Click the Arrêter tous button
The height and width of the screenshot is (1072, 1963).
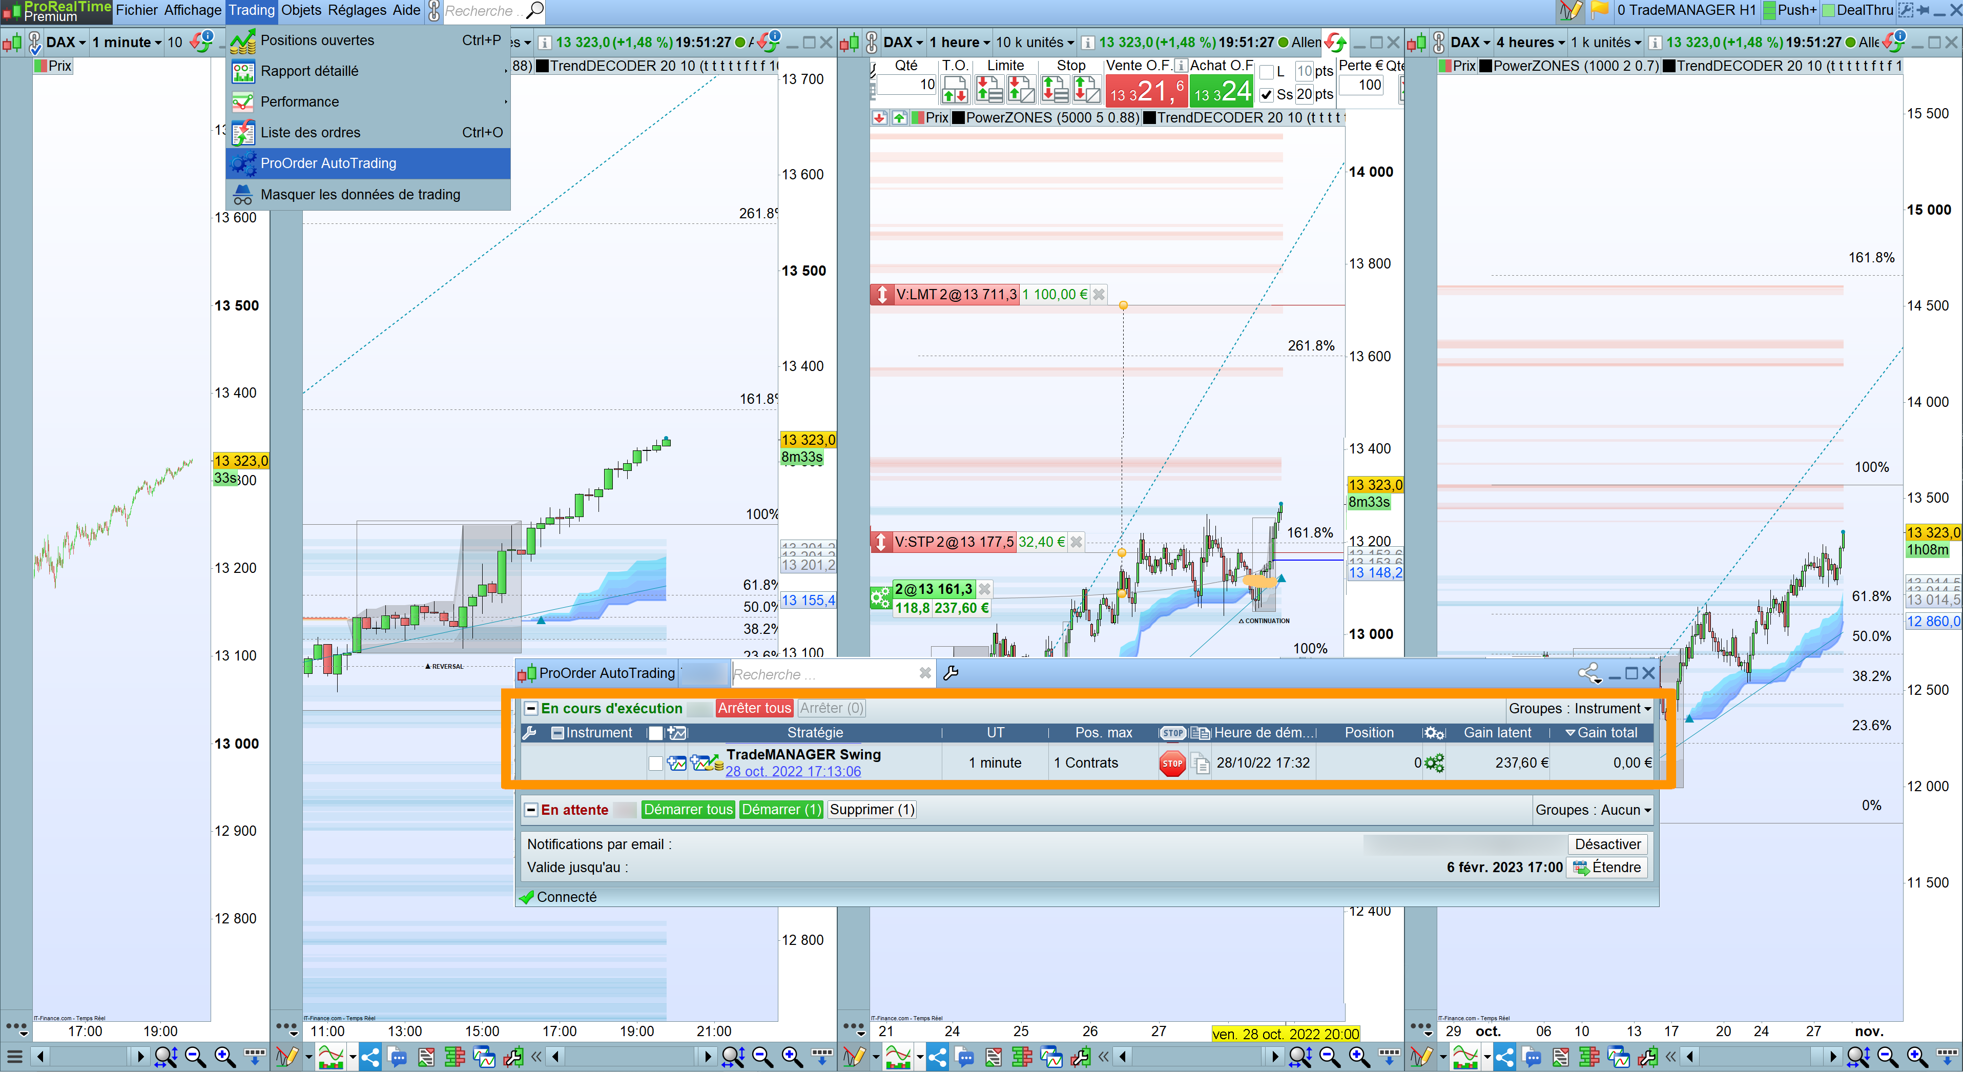tap(754, 708)
